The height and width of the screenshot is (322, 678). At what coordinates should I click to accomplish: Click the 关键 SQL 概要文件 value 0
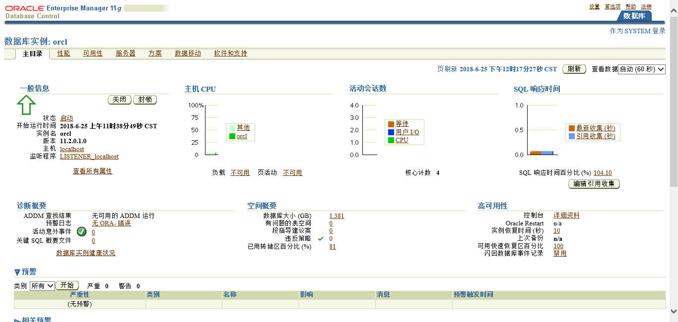93,241
